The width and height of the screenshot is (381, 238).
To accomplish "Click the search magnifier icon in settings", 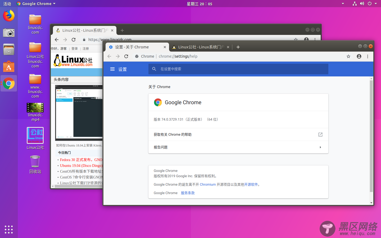I will pyautogui.click(x=154, y=69).
